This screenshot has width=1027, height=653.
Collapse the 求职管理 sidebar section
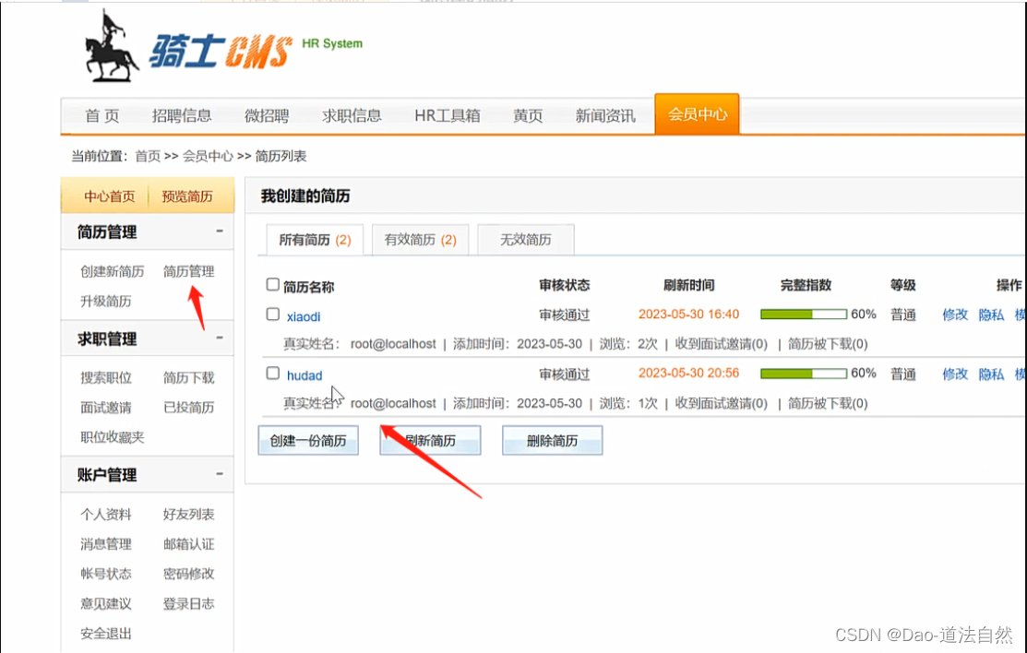click(x=219, y=338)
